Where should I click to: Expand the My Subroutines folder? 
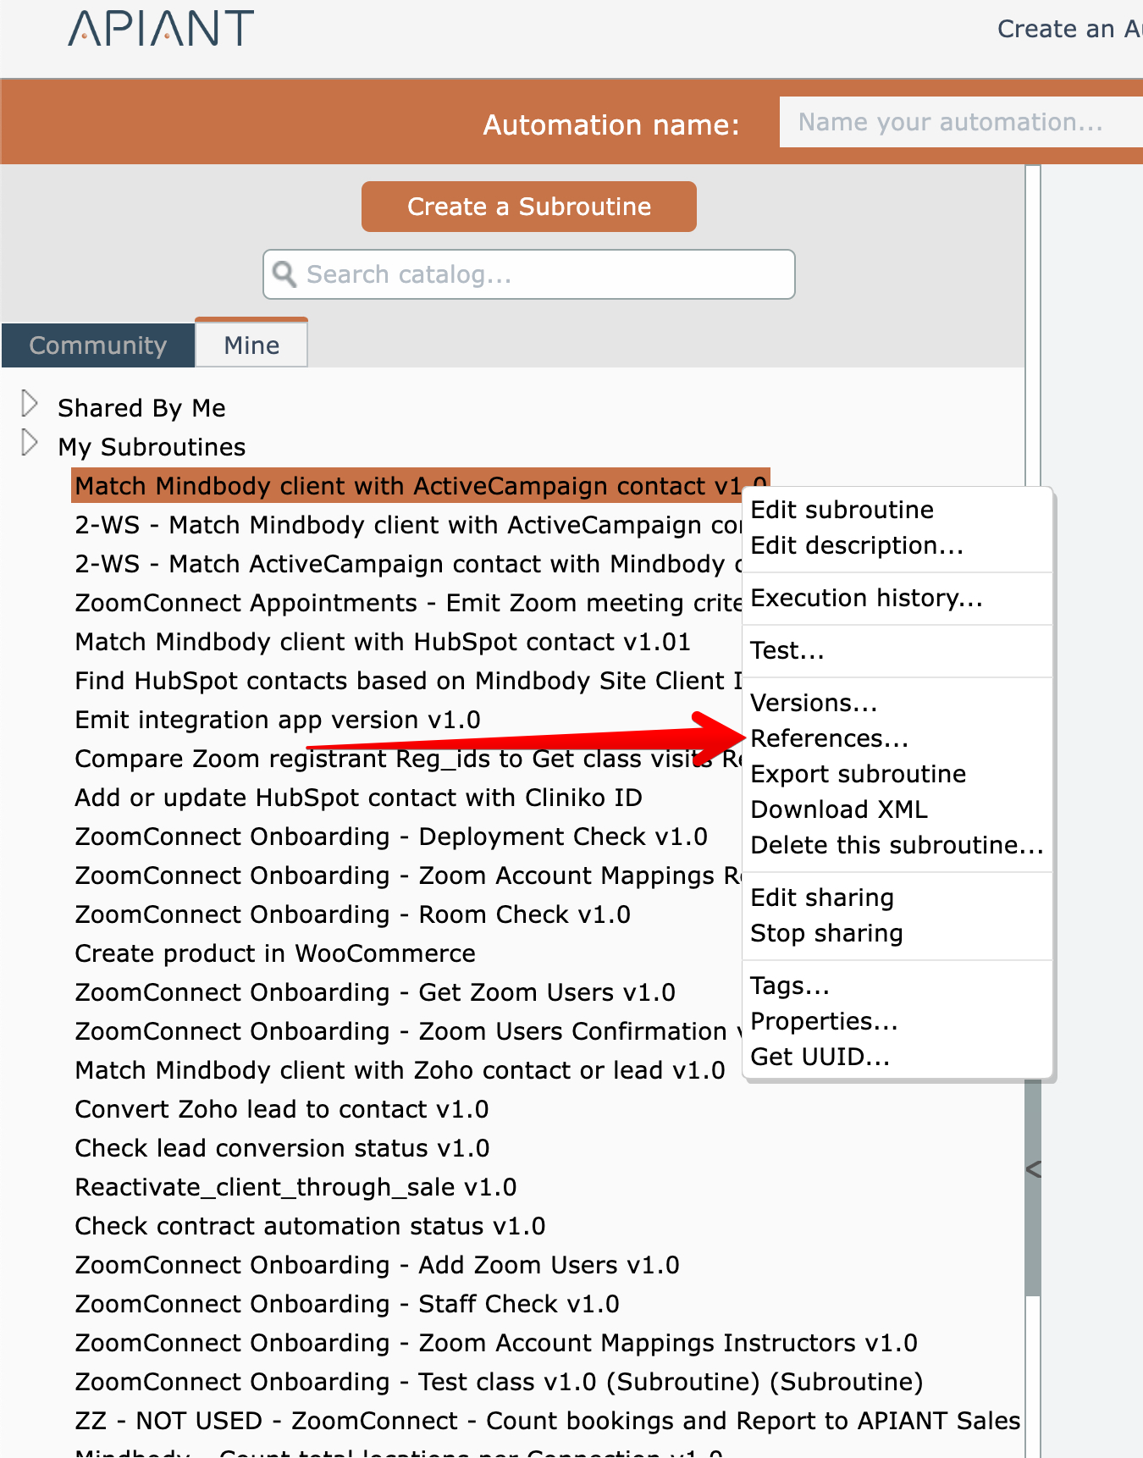click(30, 443)
